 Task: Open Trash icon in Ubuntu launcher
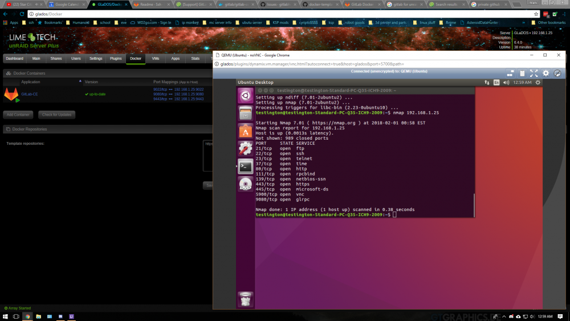pyautogui.click(x=245, y=299)
